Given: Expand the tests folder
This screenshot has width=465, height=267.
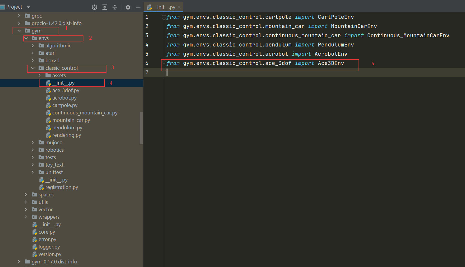Looking at the screenshot, I should coord(33,157).
